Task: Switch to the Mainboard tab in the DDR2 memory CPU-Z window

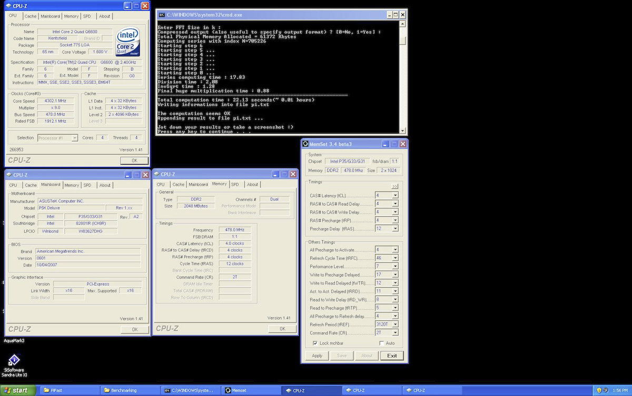Action: coord(198,185)
